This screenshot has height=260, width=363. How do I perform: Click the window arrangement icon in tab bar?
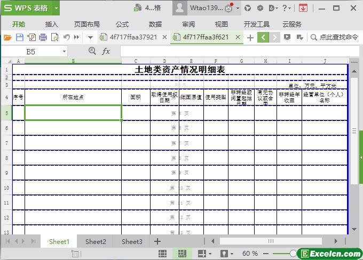pos(300,37)
